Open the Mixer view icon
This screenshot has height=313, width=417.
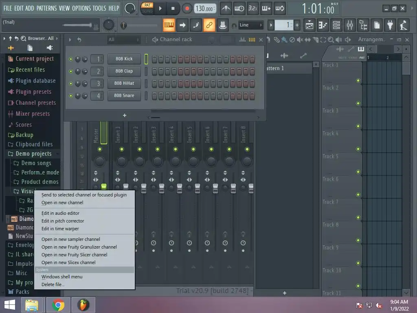[350, 25]
